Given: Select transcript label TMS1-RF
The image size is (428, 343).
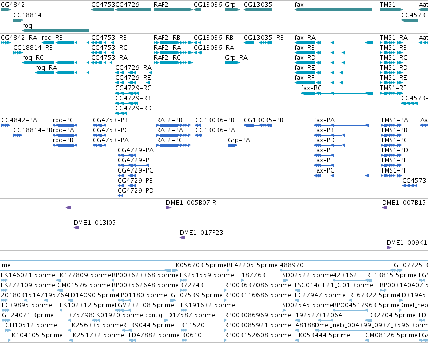Looking at the screenshot, I should pyautogui.click(x=393, y=88).
